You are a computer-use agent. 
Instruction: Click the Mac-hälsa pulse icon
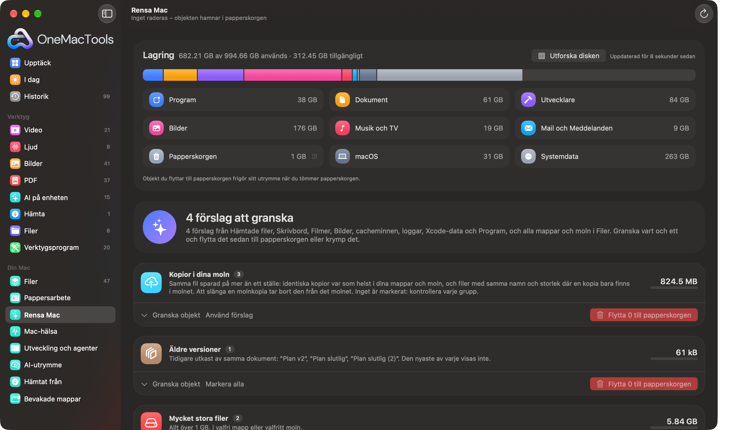[15, 331]
